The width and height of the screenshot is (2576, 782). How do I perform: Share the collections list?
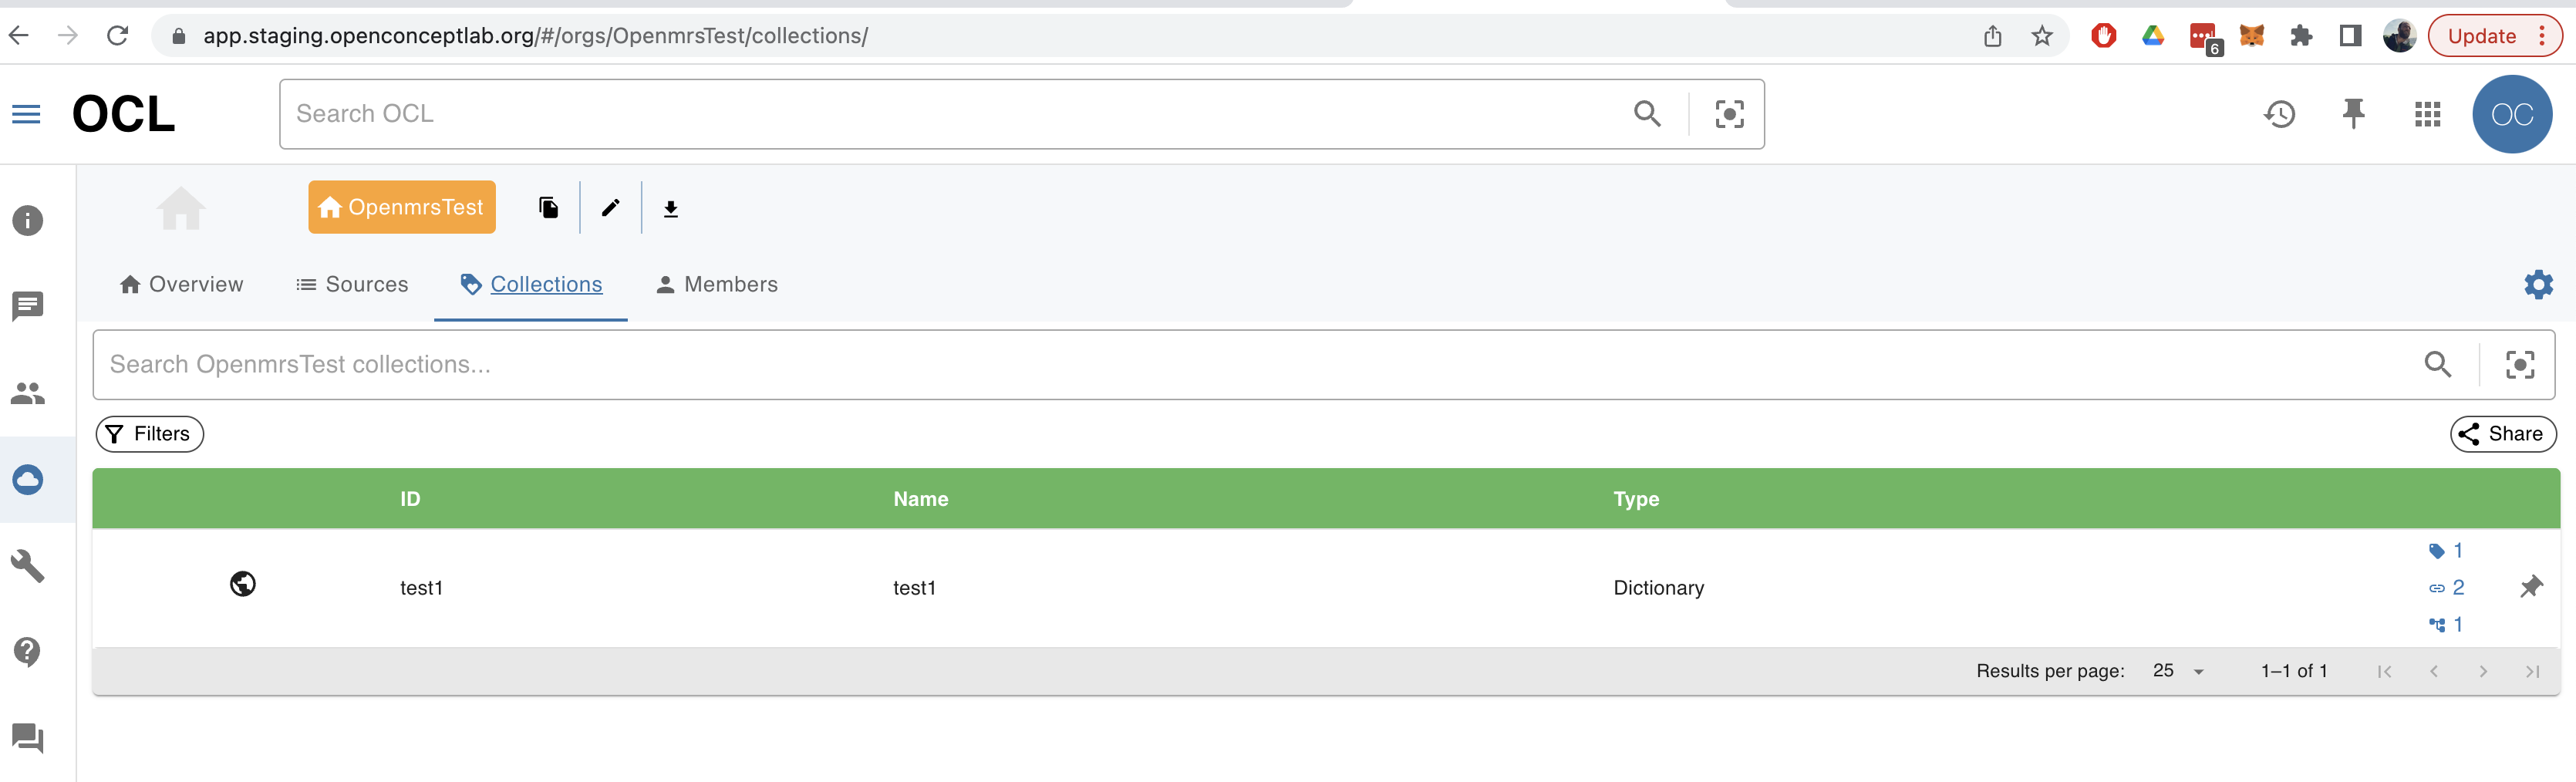(x=2503, y=433)
